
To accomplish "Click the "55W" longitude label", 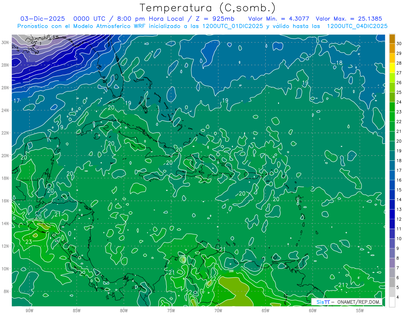I will click(360, 311).
